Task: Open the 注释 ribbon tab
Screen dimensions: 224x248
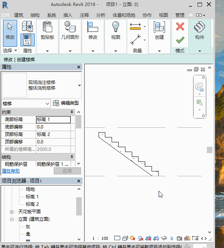Action: 84,15
